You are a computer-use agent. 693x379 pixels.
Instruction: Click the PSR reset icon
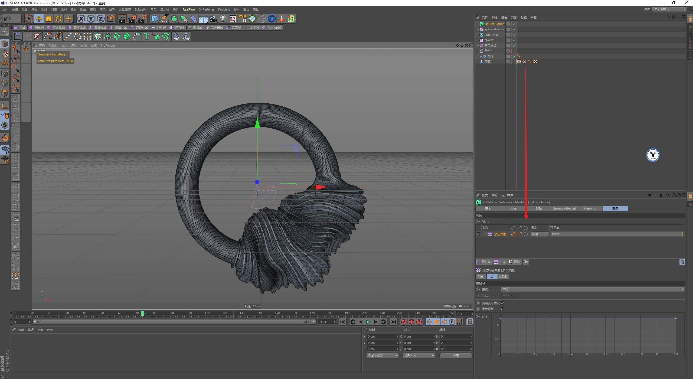(x=242, y=19)
